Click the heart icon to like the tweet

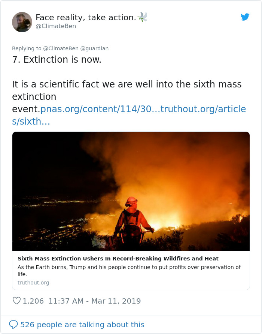pos(16,301)
